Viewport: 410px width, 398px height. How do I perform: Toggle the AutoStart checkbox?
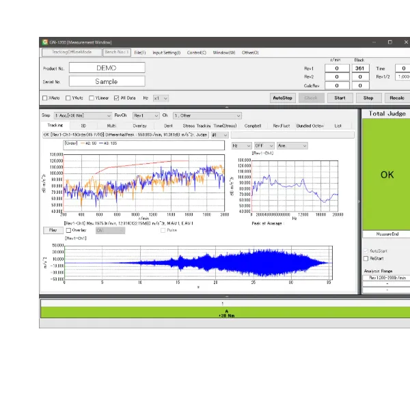pyautogui.click(x=366, y=251)
